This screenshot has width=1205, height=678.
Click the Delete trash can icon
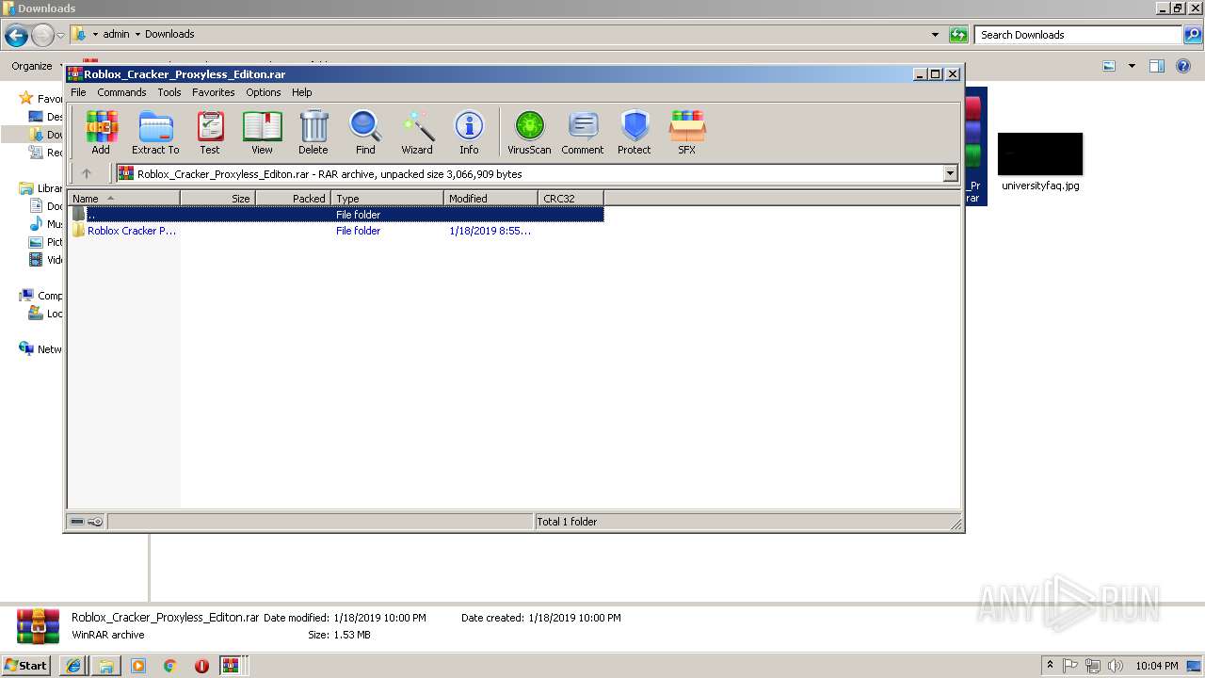(313, 132)
